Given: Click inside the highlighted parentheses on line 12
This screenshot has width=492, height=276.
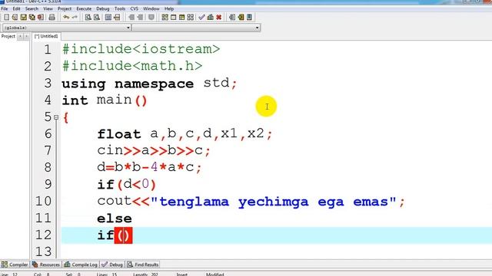Looking at the screenshot, I should pos(123,235).
